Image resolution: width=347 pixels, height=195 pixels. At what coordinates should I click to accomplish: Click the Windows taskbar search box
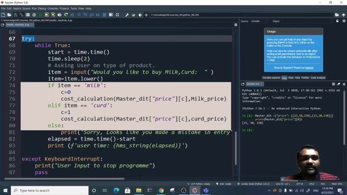(49, 190)
